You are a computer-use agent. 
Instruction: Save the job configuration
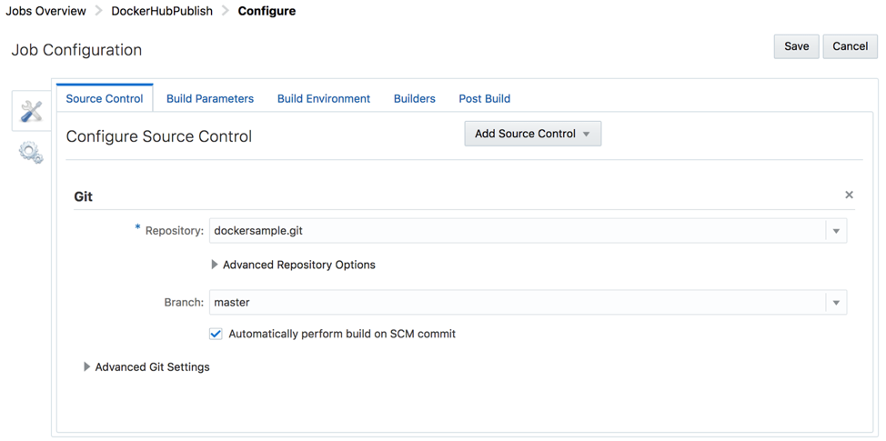pyautogui.click(x=796, y=46)
